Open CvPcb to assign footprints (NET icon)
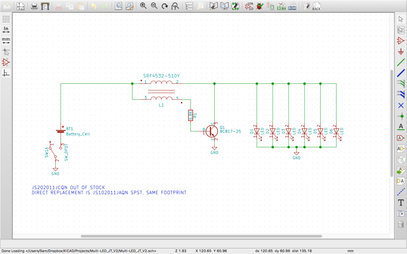This screenshot has height=254, width=407. [271, 6]
